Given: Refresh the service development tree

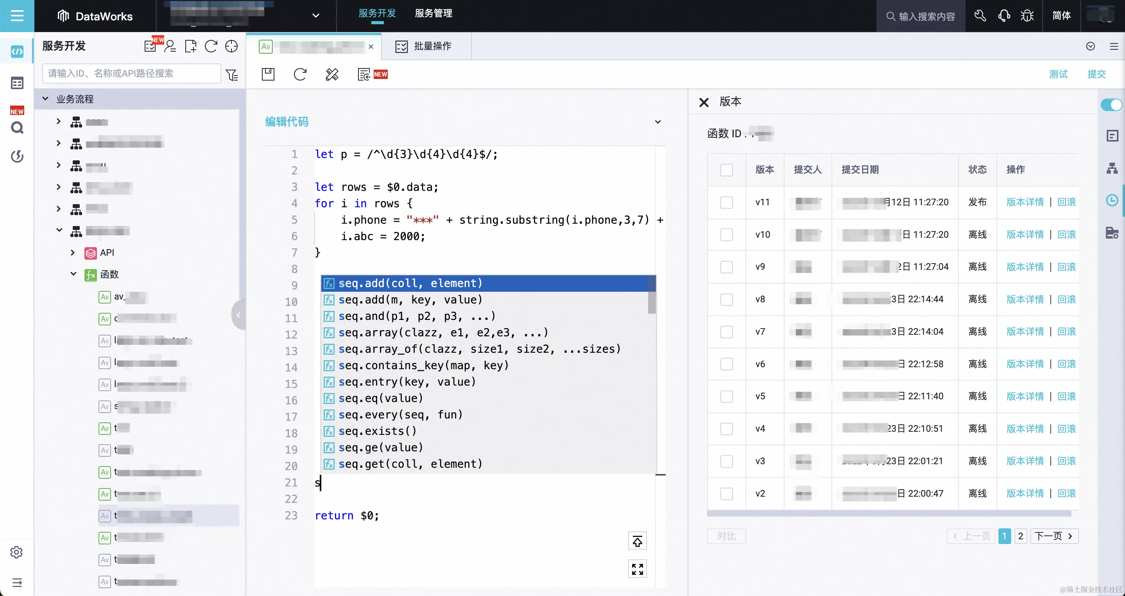Looking at the screenshot, I should 211,46.
